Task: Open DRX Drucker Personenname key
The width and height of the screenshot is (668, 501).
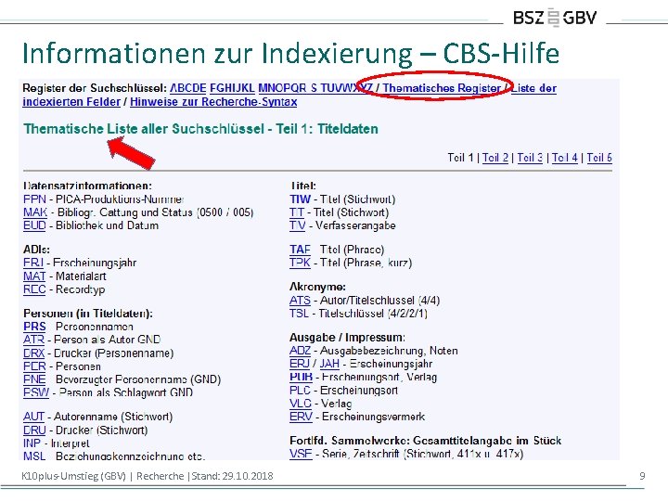Action: tap(33, 353)
